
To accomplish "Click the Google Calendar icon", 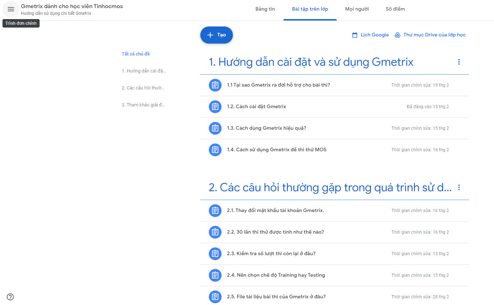I will point(355,35).
